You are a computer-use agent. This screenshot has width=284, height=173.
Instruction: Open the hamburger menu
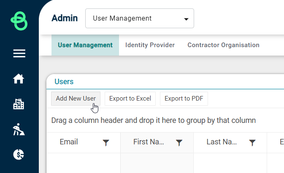click(x=19, y=53)
